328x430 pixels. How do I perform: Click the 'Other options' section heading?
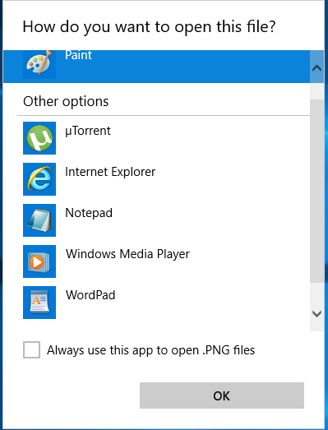(66, 101)
